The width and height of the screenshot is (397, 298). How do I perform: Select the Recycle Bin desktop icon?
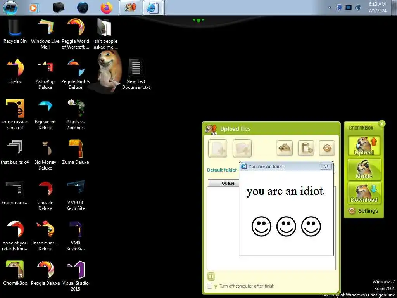click(x=15, y=32)
